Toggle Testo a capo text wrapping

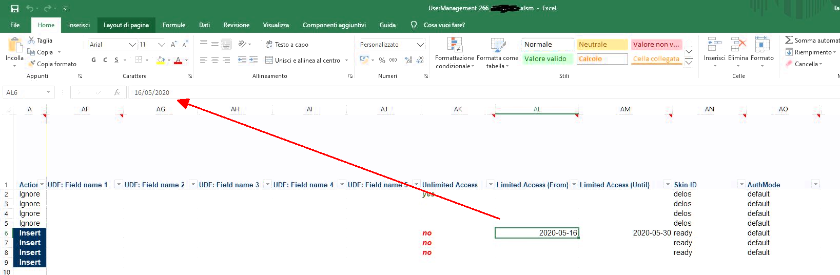pyautogui.click(x=287, y=45)
